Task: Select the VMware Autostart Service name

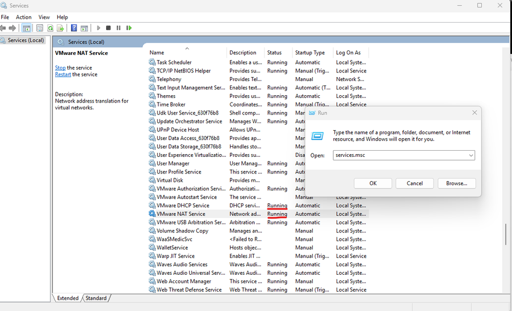Action: [x=187, y=197]
